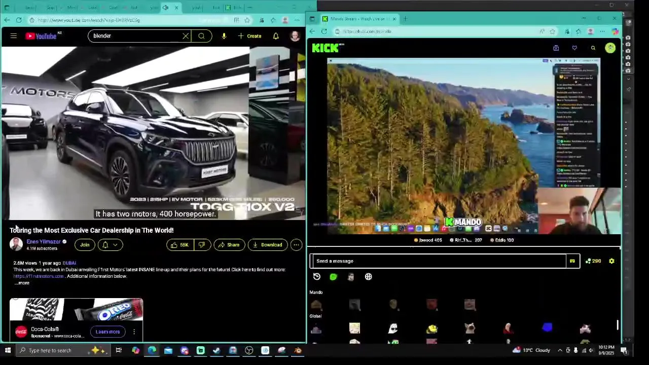
Task: Open the f1rstmotors.com link in description
Action: click(39, 276)
